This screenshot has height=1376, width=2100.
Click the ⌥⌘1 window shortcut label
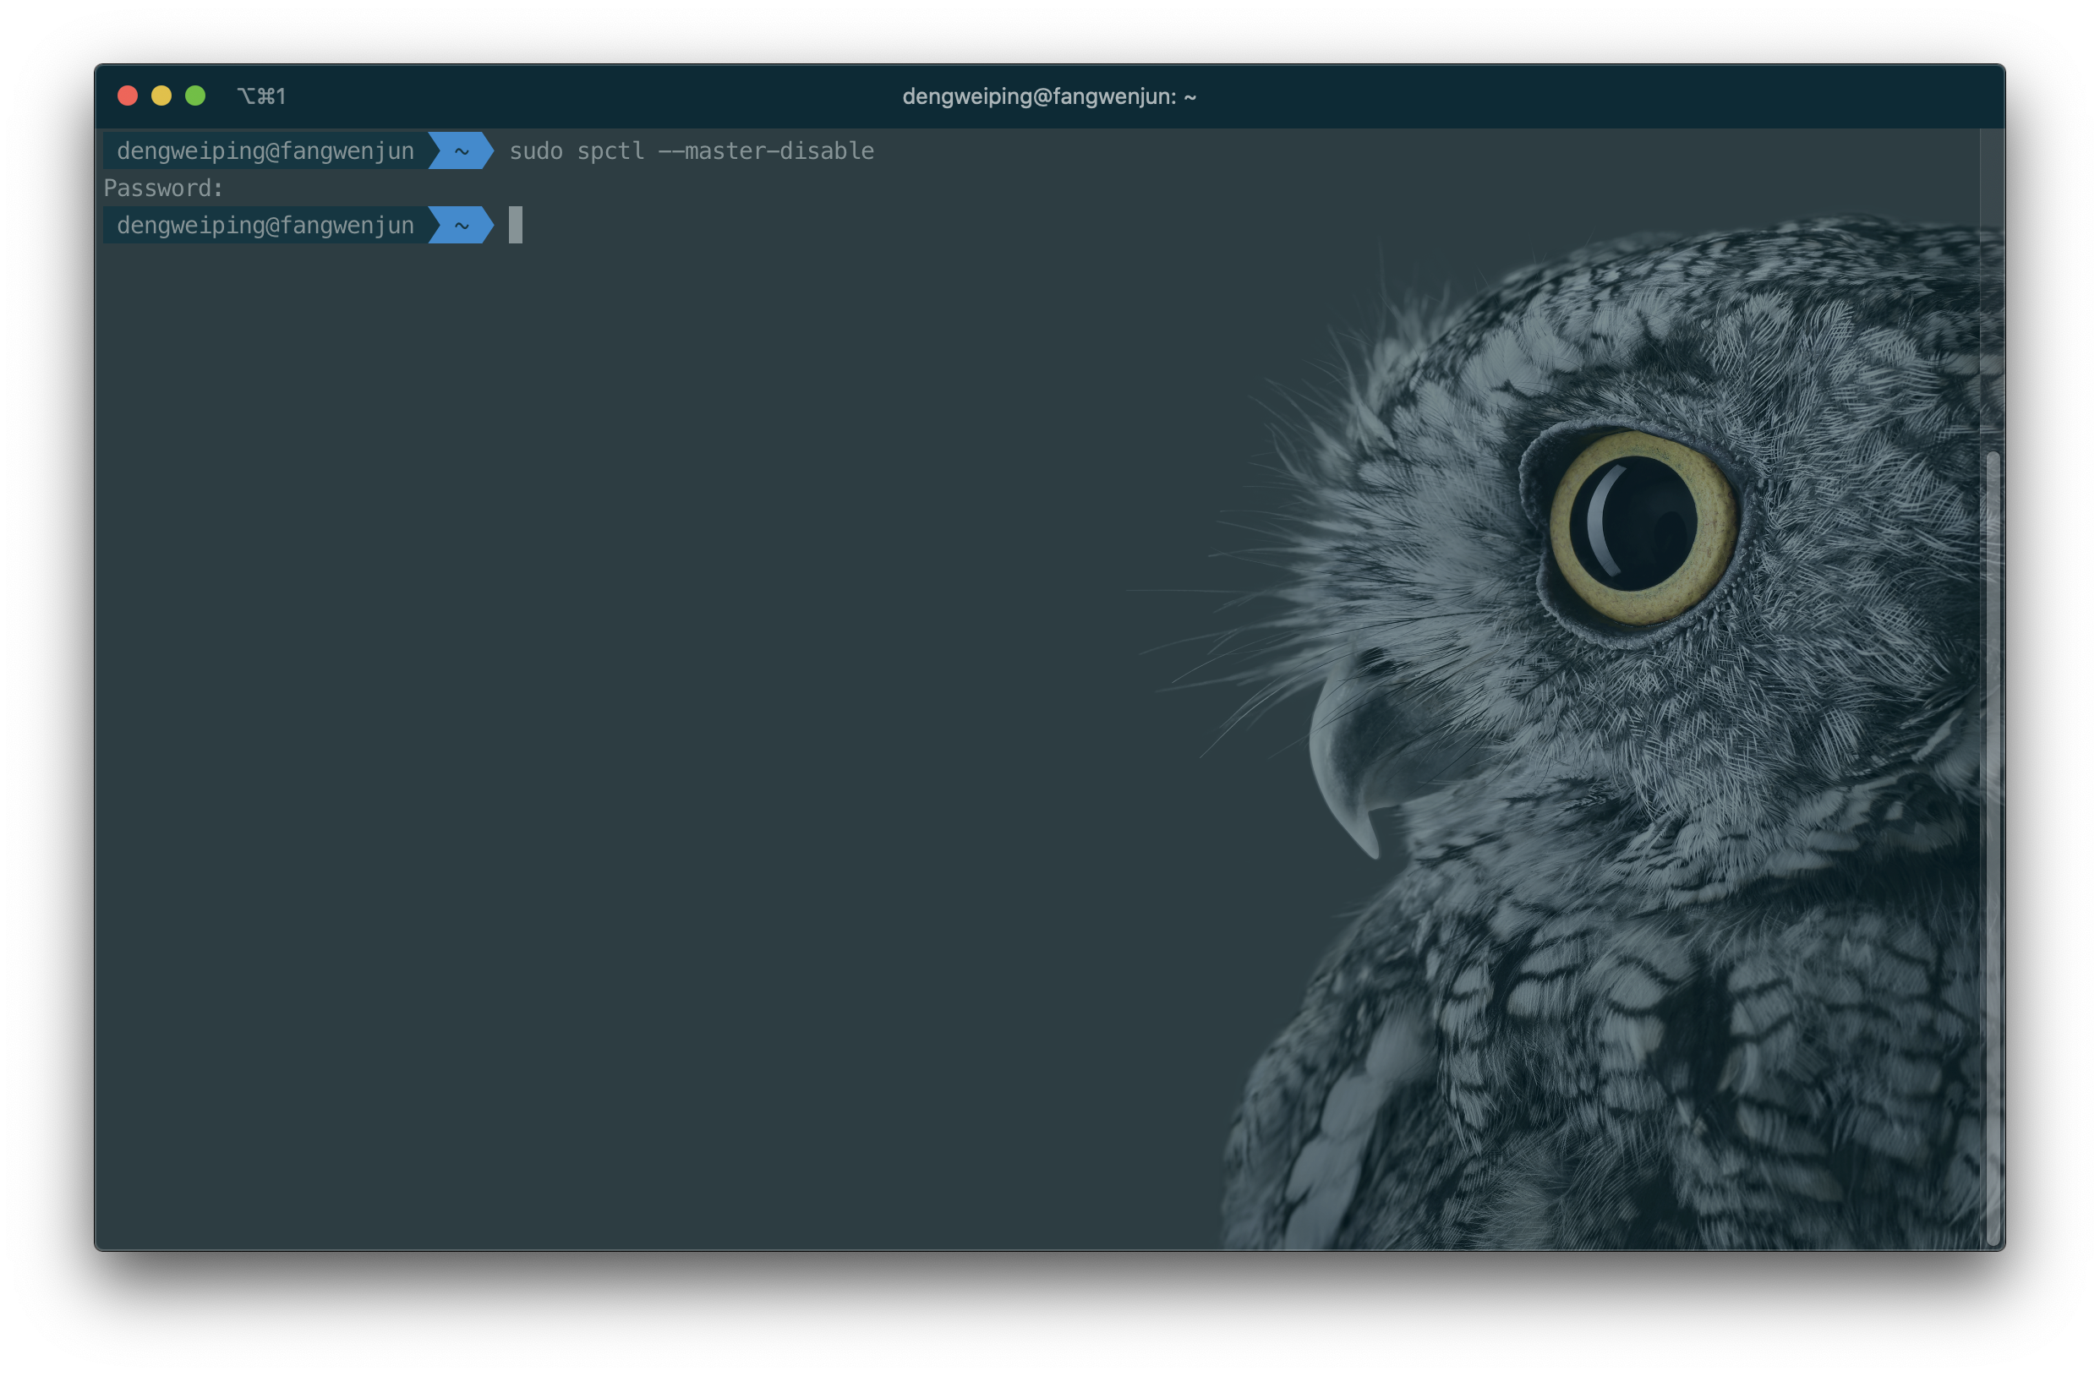[x=261, y=96]
